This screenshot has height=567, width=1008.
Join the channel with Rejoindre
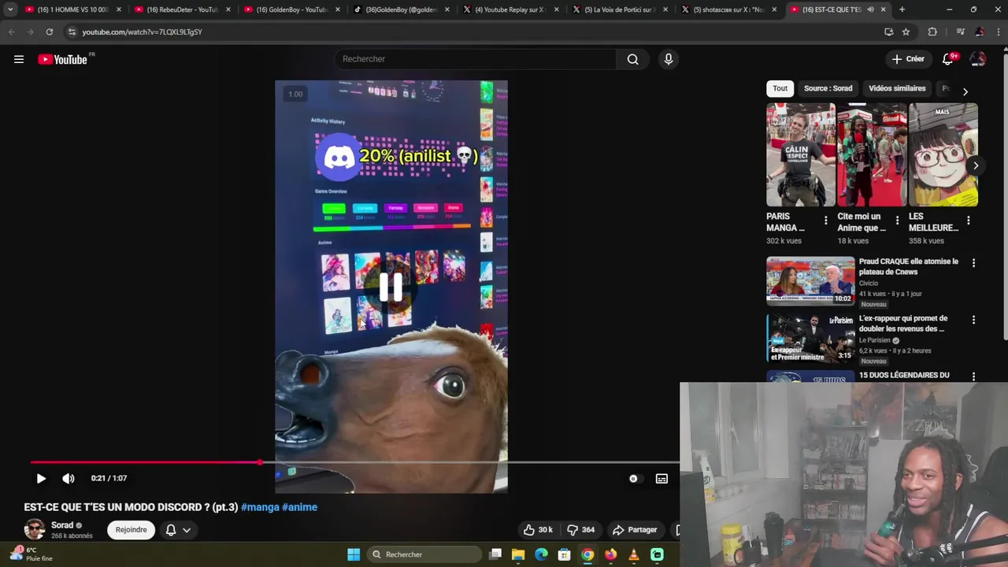click(x=131, y=530)
